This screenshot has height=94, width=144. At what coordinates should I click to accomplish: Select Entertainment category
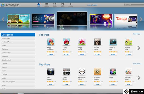18,60
